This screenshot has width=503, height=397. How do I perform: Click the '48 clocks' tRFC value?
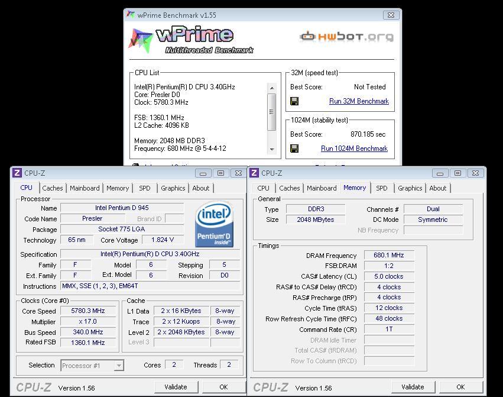coord(389,319)
